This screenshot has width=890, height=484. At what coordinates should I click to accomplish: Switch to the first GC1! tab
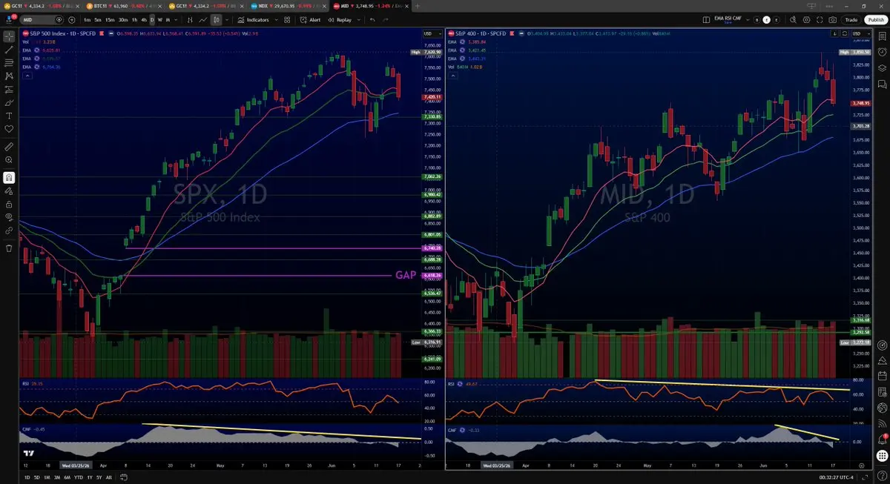click(41, 5)
